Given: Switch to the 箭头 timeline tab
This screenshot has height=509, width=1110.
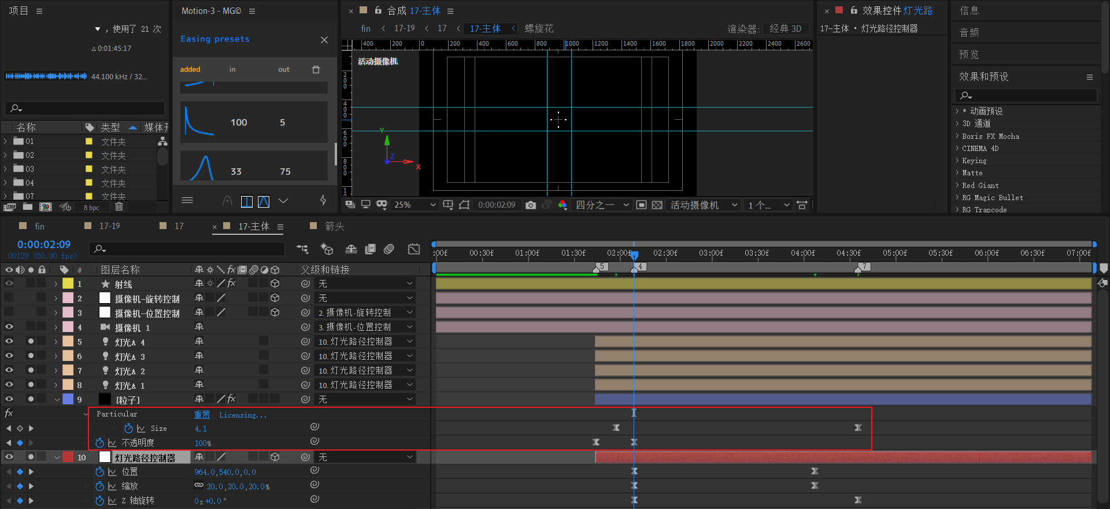Looking at the screenshot, I should point(334,226).
